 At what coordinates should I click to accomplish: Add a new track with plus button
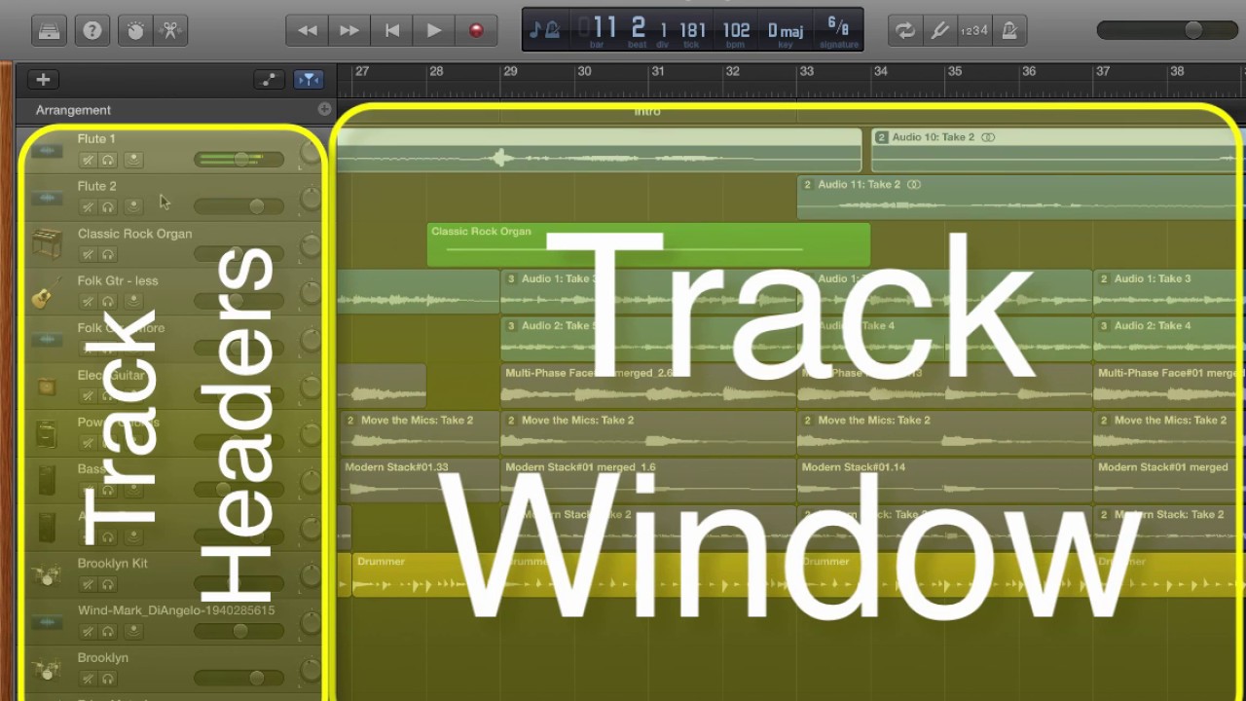(43, 80)
